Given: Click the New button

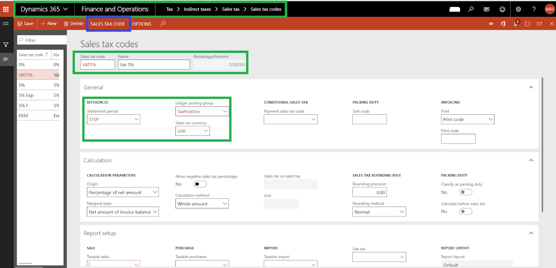Looking at the screenshot, I should pyautogui.click(x=49, y=24).
